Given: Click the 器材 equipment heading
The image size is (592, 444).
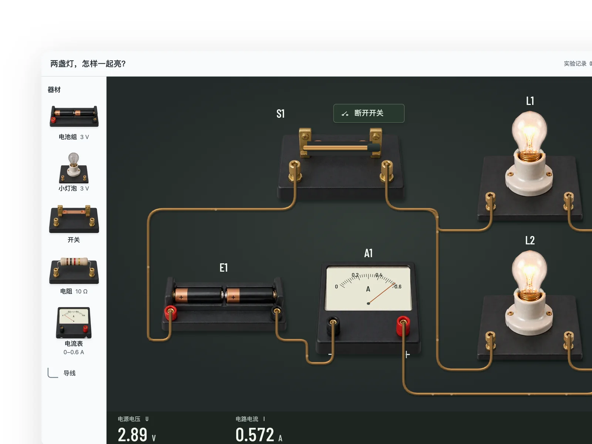Looking at the screenshot, I should coord(54,90).
